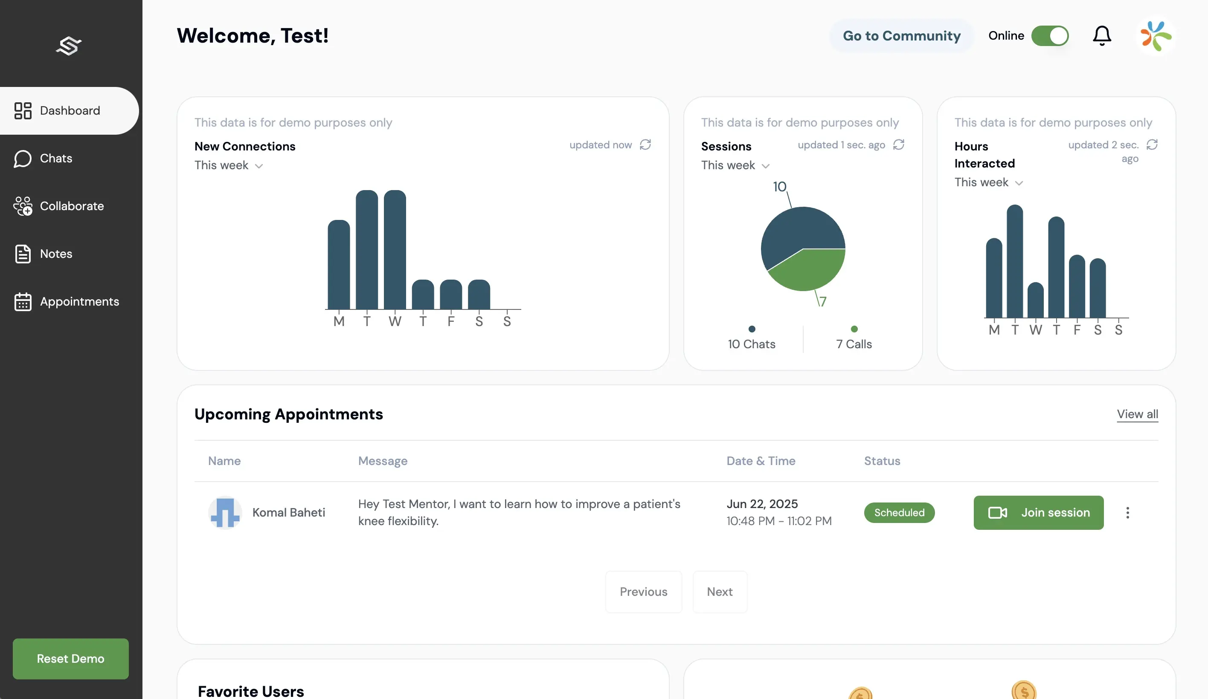
Task: Click the 'Jun 22, 2025' date cell
Action: point(762,504)
